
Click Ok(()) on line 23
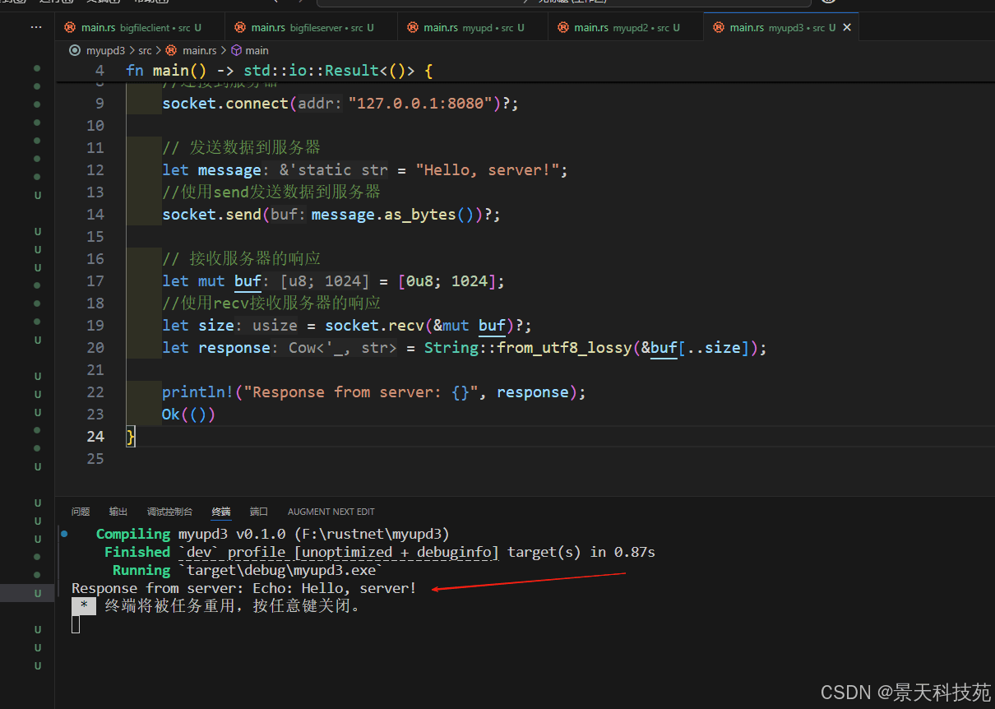click(189, 415)
